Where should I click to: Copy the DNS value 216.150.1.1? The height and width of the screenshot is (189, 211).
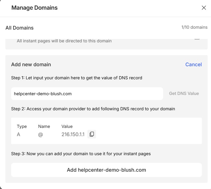[x=92, y=134]
